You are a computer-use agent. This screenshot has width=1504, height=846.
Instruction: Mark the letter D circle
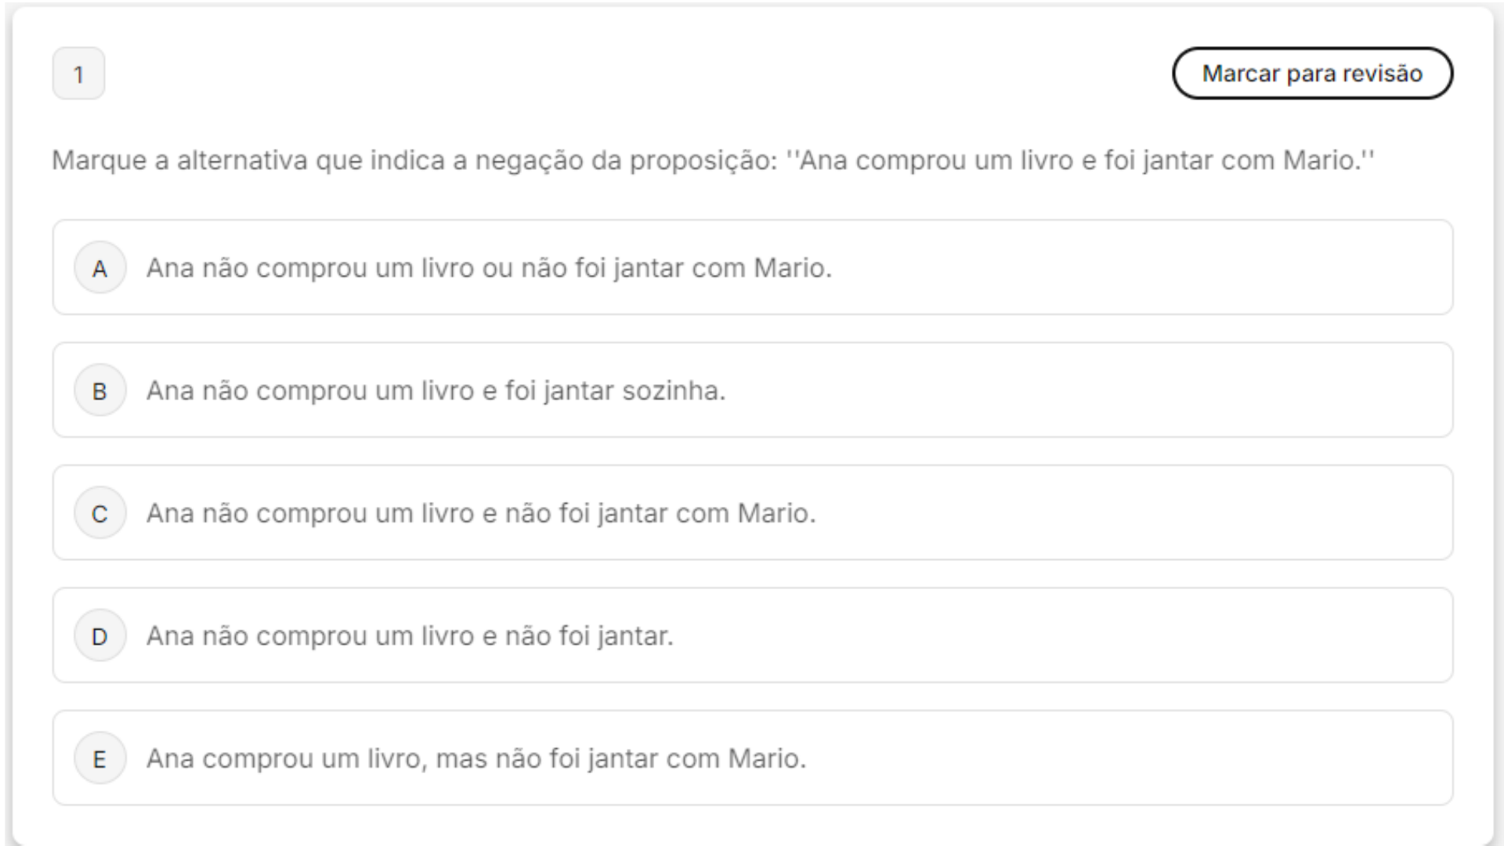(x=99, y=636)
